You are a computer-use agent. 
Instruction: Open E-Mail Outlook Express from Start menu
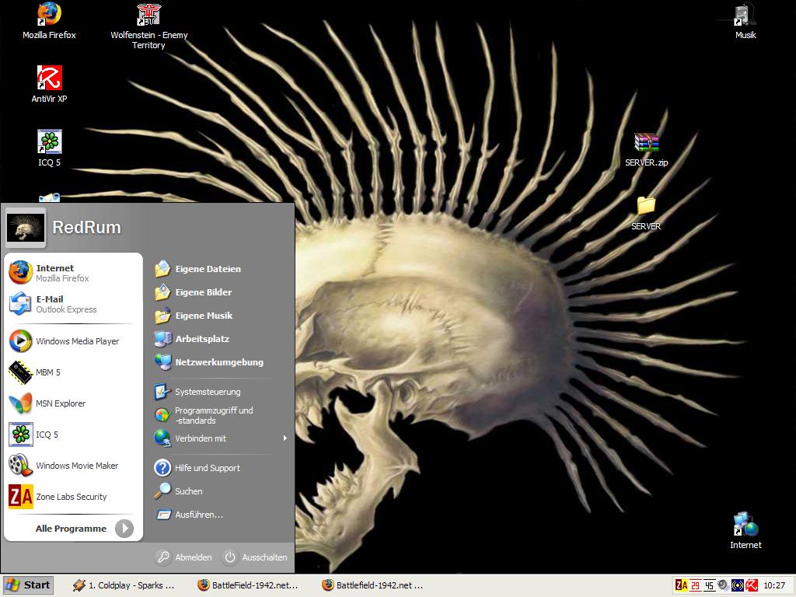(x=73, y=304)
